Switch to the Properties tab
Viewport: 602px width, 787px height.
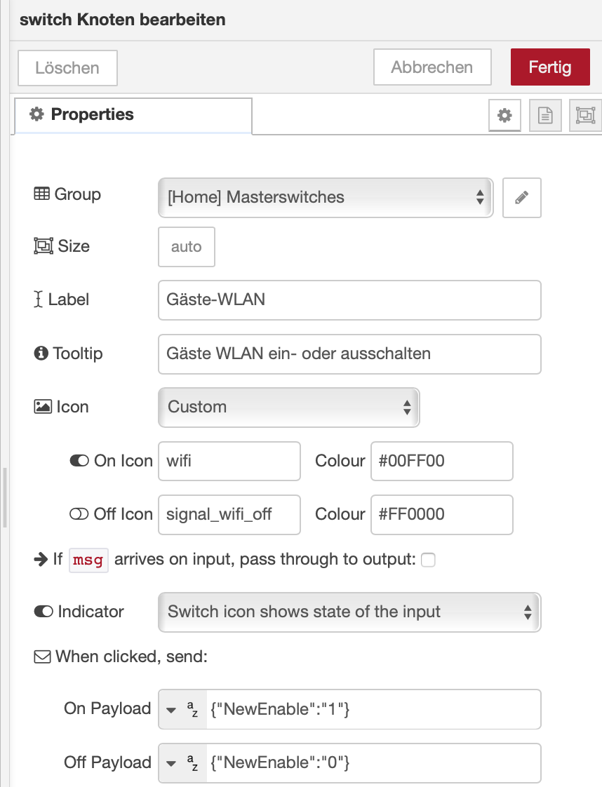133,116
